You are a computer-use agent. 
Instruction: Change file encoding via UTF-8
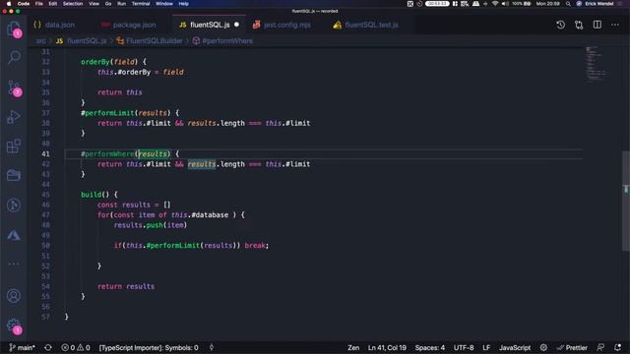(464, 347)
